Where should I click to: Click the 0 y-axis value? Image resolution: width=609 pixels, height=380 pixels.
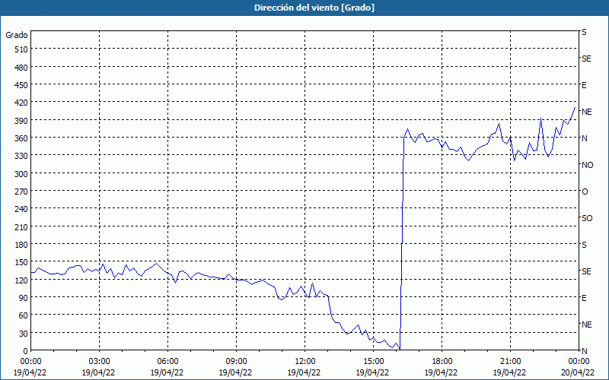[26, 351]
